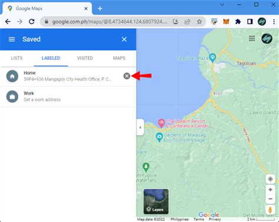This screenshot has height=222, width=279.
Task: Bookmark this page star
Action: click(x=200, y=22)
